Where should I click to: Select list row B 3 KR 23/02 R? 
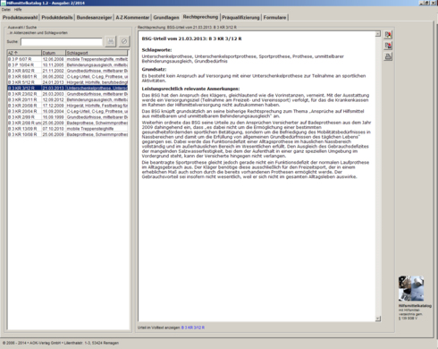point(68,94)
